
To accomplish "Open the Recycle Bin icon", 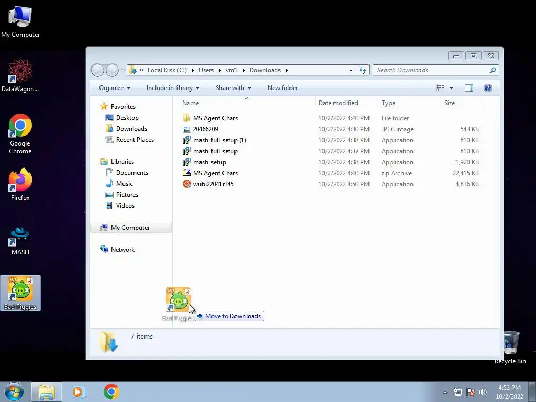I will [x=510, y=348].
